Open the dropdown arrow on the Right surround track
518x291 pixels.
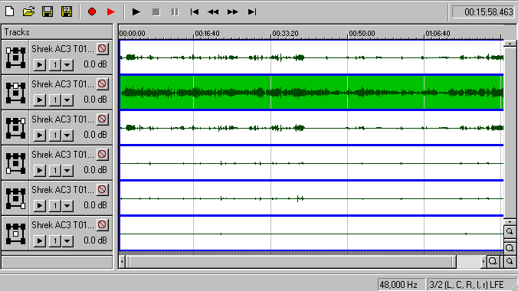[67, 206]
